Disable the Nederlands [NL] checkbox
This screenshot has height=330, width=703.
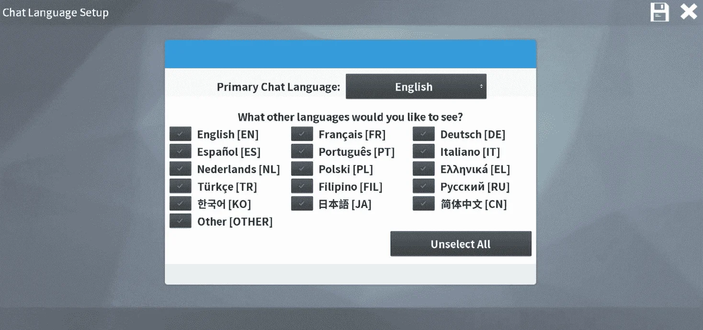(181, 169)
